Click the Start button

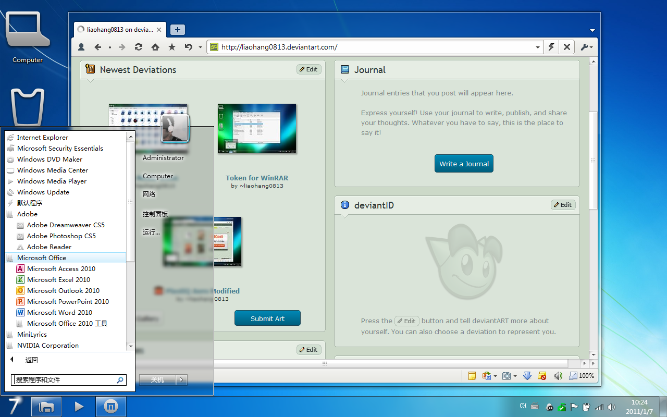click(x=15, y=407)
